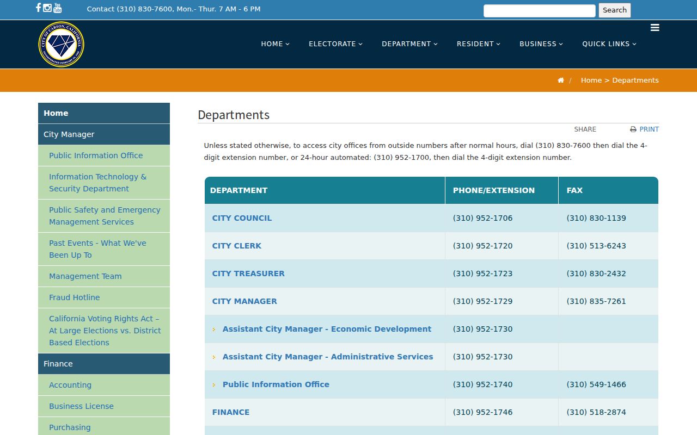Open California Voting Rights Act sidebar item
Screen dimensions: 697x435
coord(104,331)
